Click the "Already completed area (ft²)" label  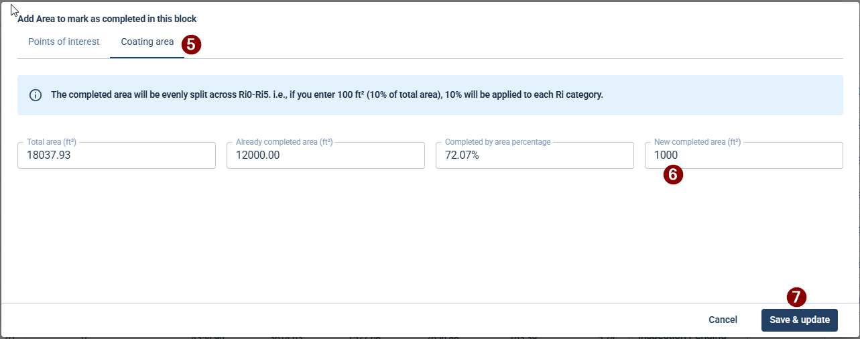(x=284, y=142)
